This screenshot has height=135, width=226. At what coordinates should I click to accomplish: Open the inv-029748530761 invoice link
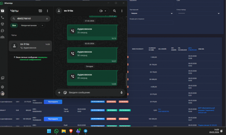(x=163, y=110)
